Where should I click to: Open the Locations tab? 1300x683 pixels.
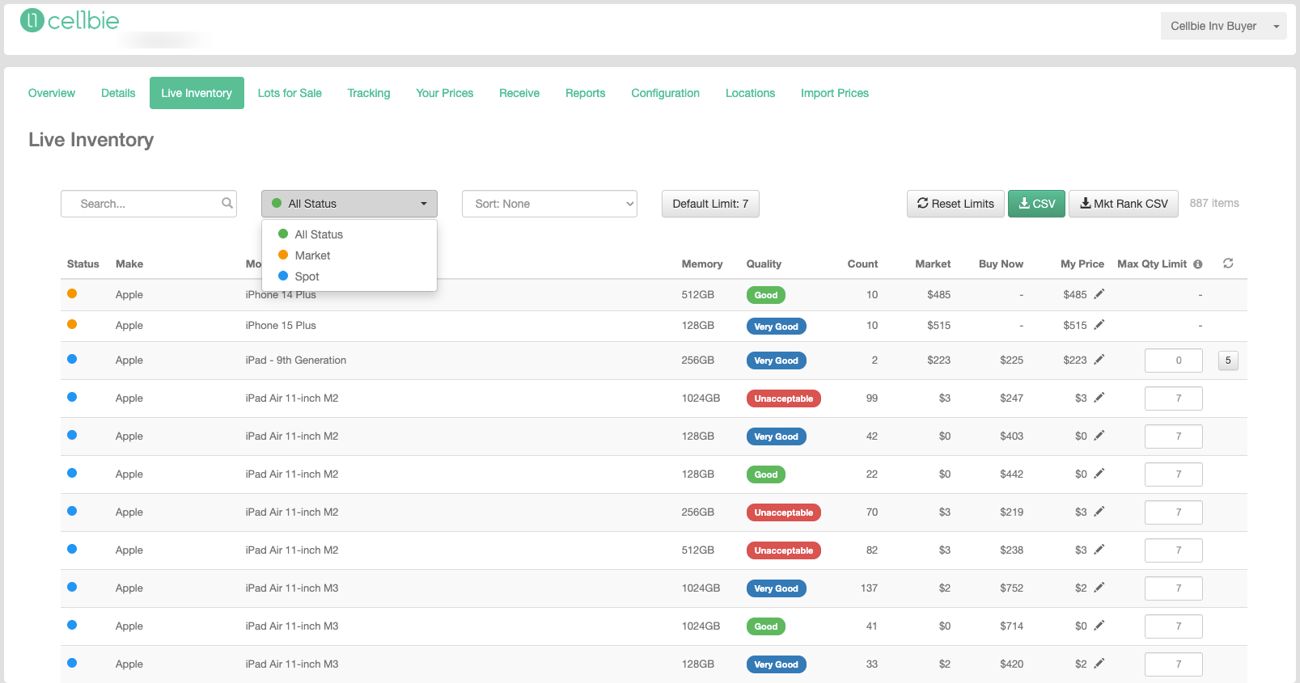pos(751,93)
